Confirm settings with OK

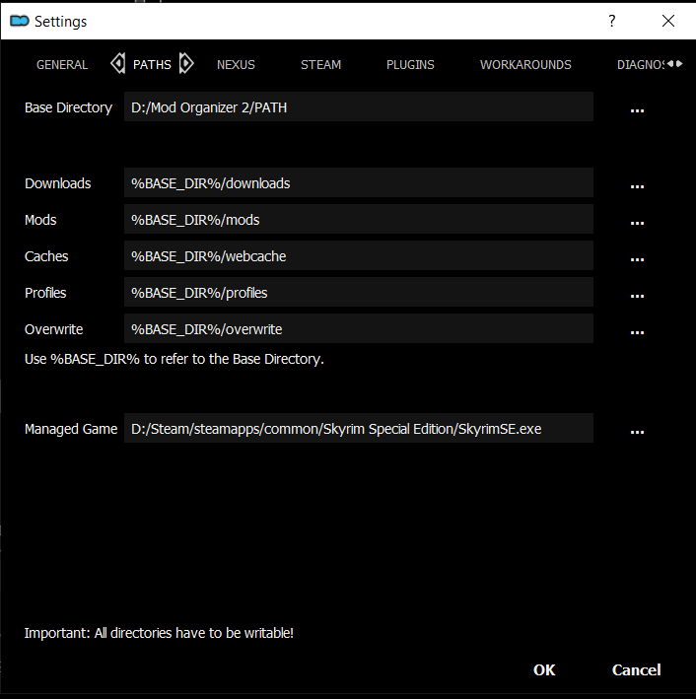(544, 669)
